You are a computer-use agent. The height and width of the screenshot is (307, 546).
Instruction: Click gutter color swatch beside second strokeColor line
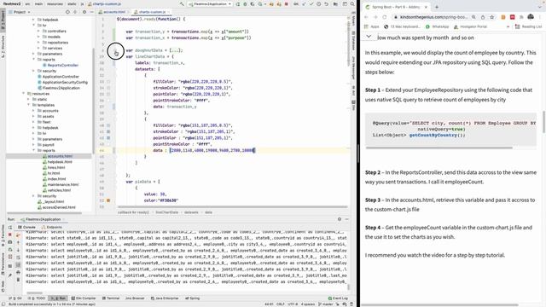[x=108, y=131]
